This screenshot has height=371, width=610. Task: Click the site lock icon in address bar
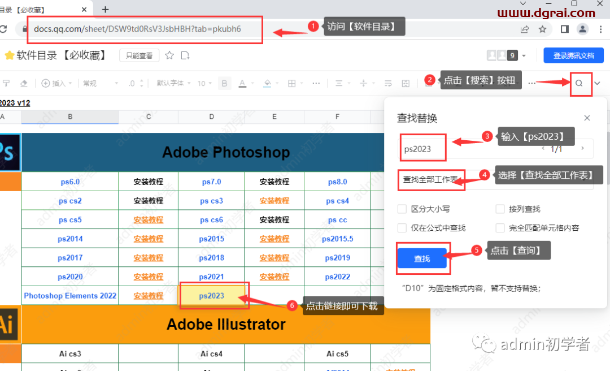click(24, 29)
